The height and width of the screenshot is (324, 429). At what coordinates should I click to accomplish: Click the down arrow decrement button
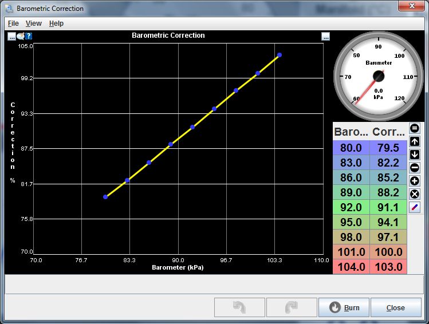pos(415,155)
